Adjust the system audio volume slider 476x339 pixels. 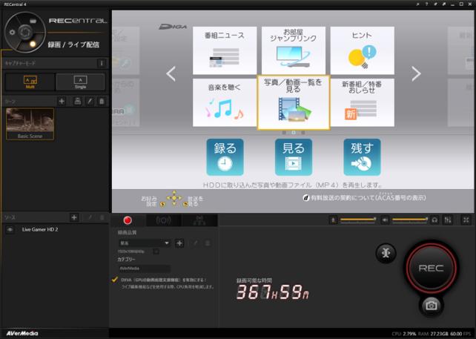[x=410, y=219]
